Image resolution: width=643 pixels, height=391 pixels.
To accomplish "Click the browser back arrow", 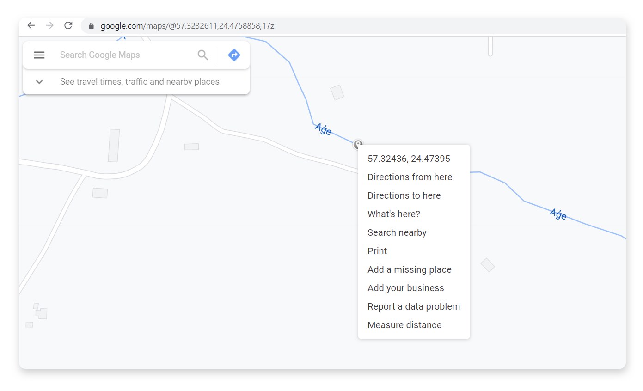I will pyautogui.click(x=31, y=25).
